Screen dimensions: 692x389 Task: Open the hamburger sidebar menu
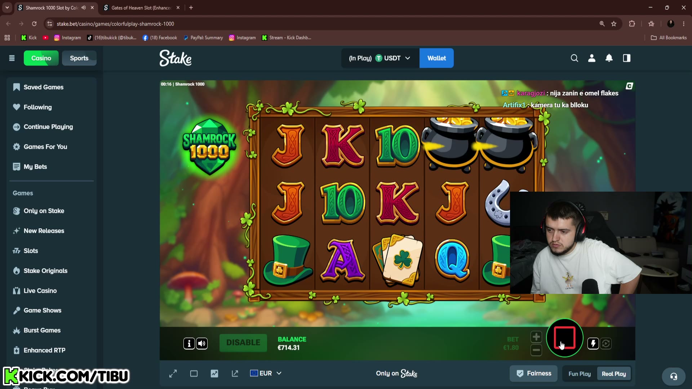12,58
